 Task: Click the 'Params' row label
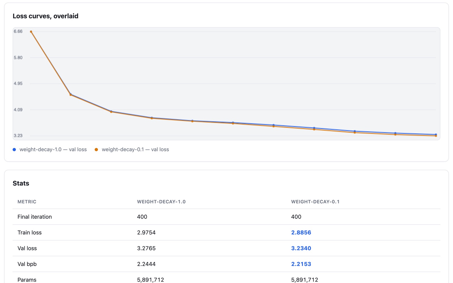click(27, 280)
